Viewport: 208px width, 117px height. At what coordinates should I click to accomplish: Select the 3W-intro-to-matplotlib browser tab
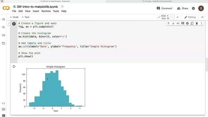pos(55,1)
